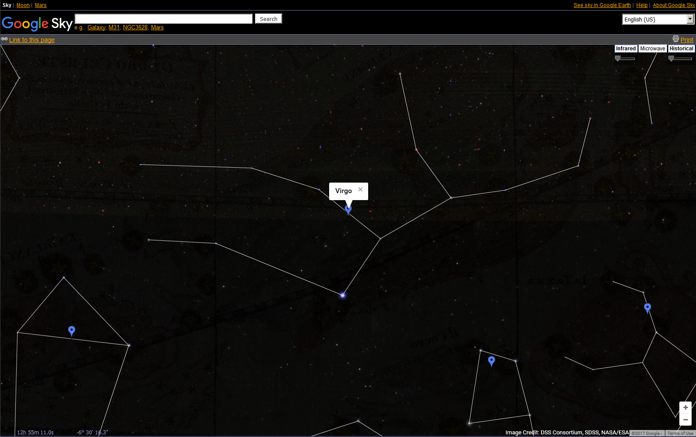Open the NGC3628 example link

pos(135,28)
